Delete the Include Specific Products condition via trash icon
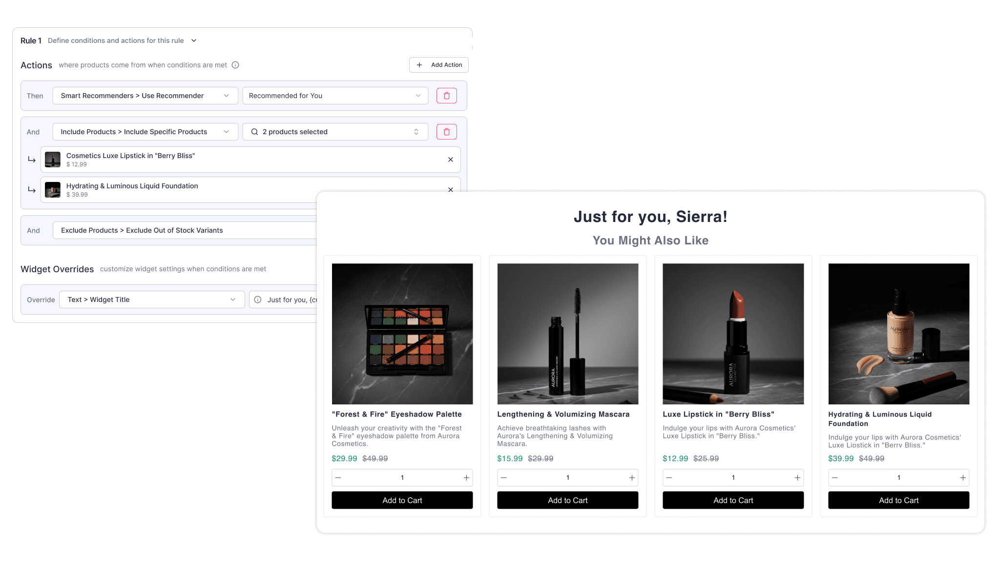Screen dimensions: 998x561 coord(446,131)
